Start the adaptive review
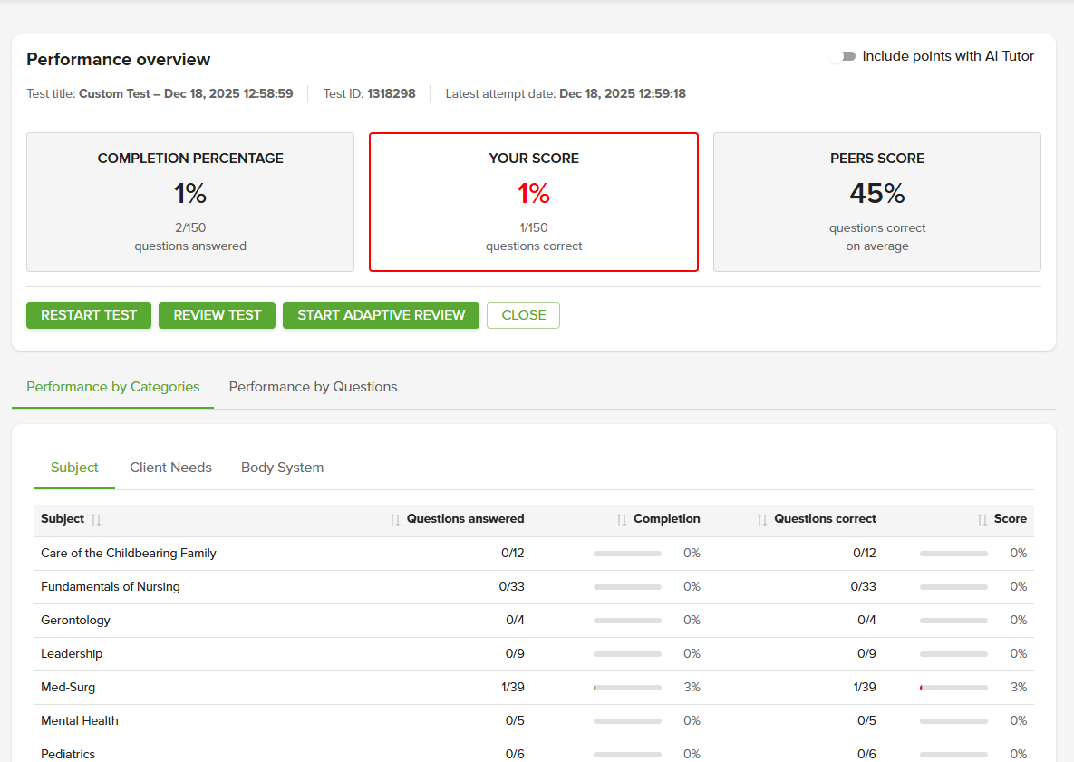The image size is (1074, 762). click(x=381, y=315)
